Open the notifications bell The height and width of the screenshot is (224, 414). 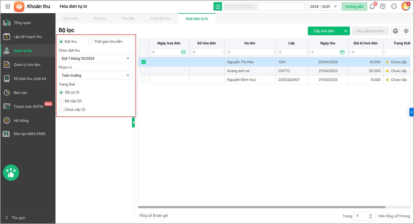(372, 6)
